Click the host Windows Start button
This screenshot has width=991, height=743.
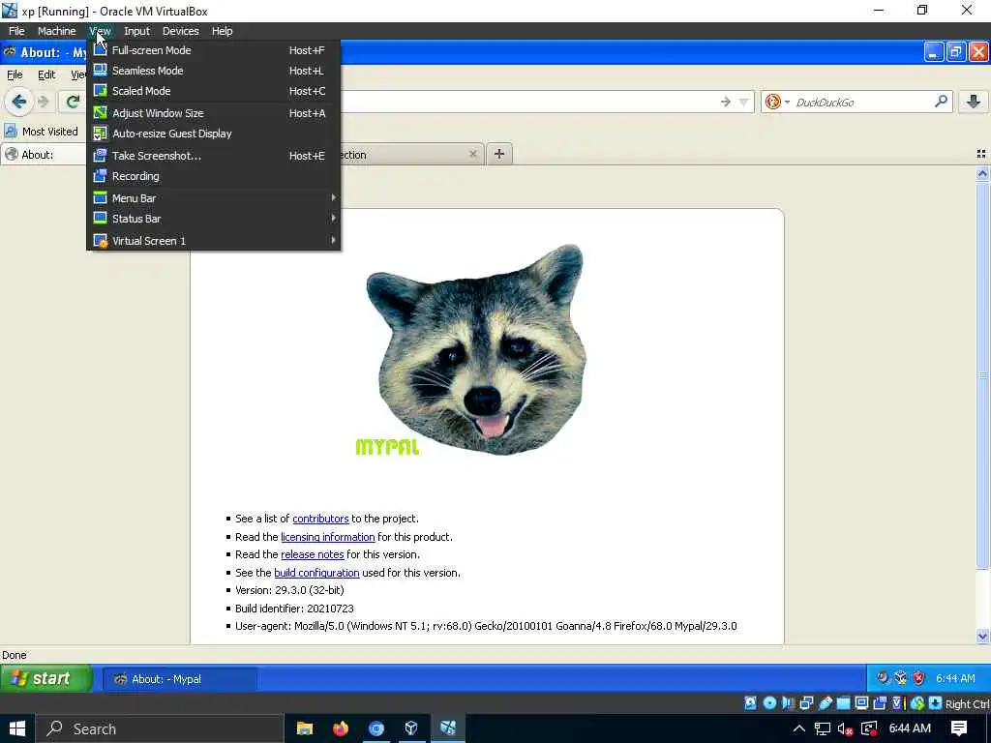click(x=17, y=728)
